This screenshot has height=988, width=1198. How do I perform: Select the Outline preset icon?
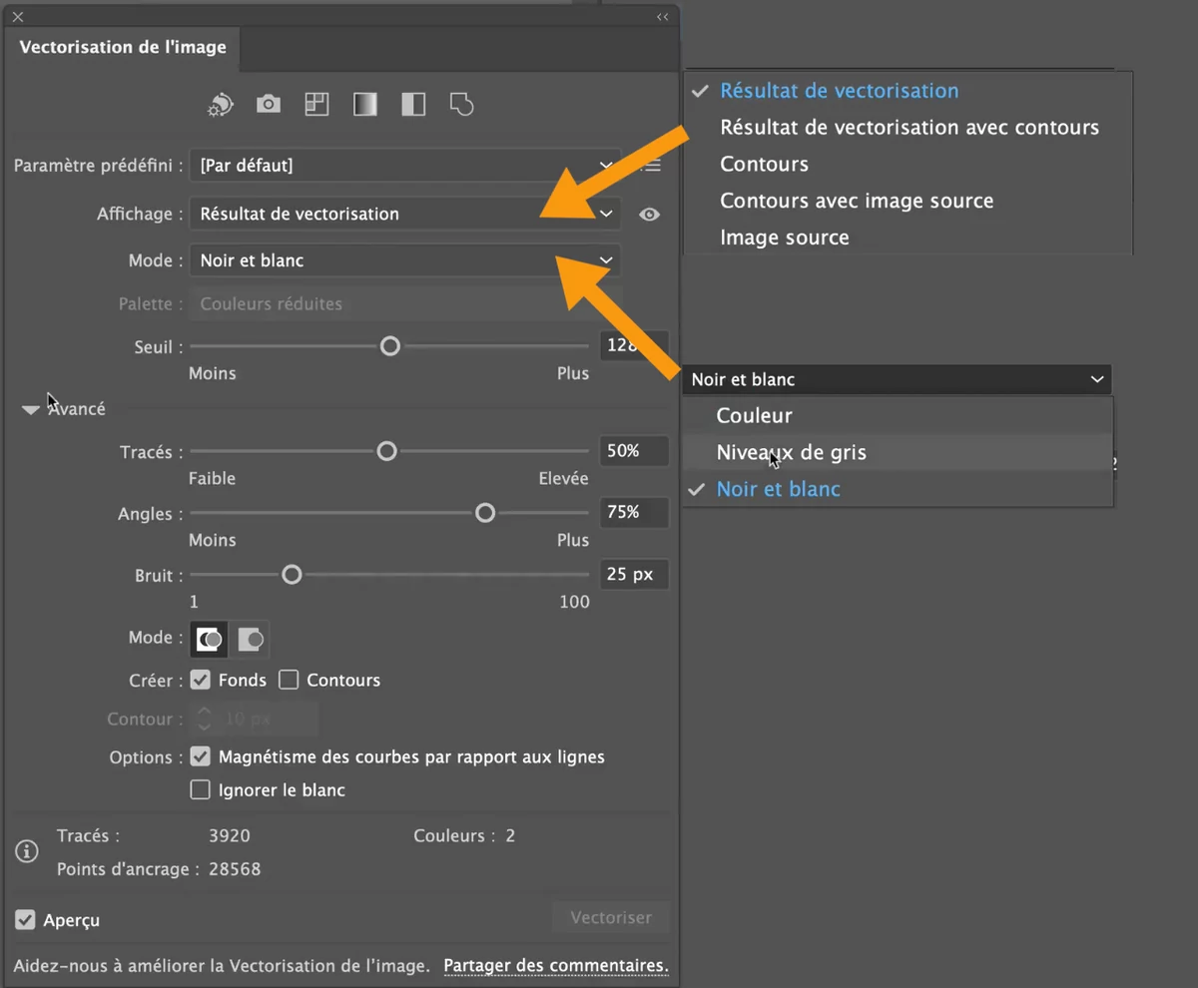461,104
